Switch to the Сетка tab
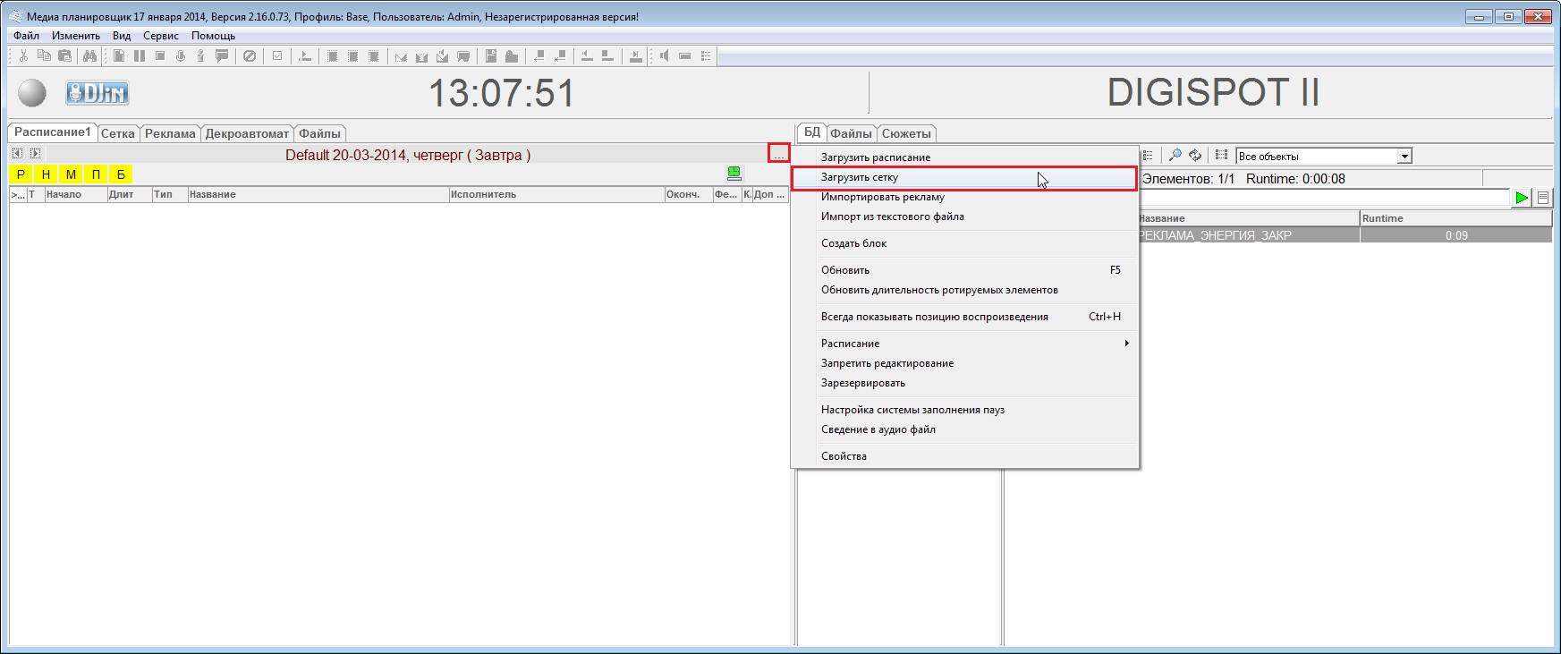 click(117, 133)
